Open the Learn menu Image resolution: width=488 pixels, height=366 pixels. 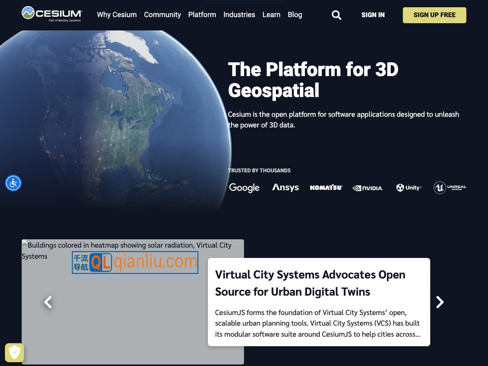tap(271, 15)
